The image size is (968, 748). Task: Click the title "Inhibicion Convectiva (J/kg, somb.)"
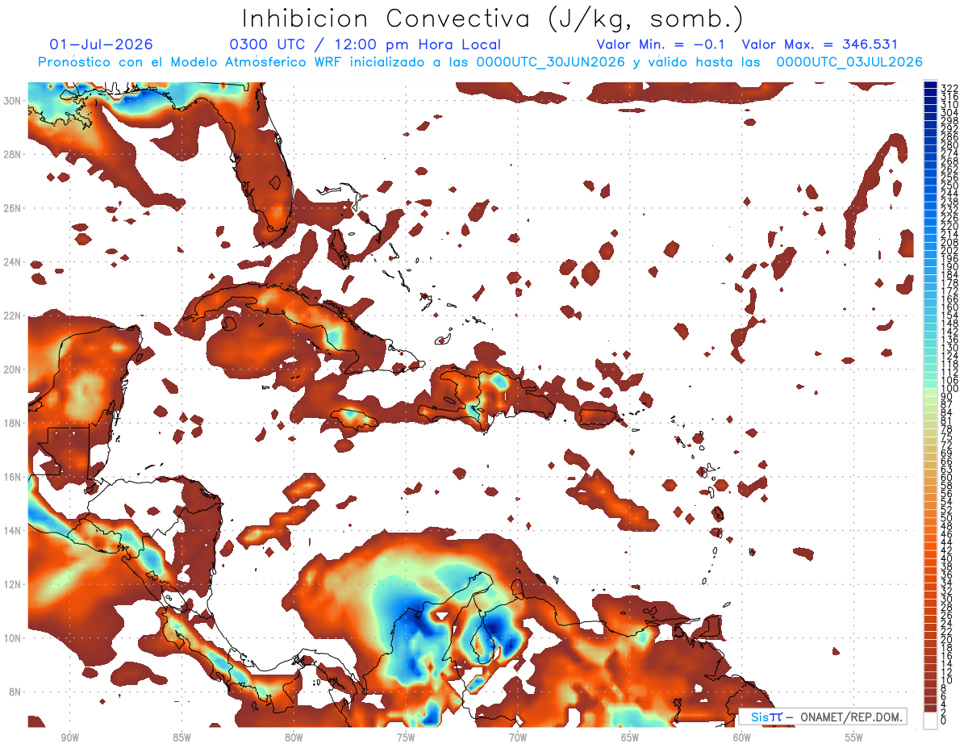pos(492,19)
